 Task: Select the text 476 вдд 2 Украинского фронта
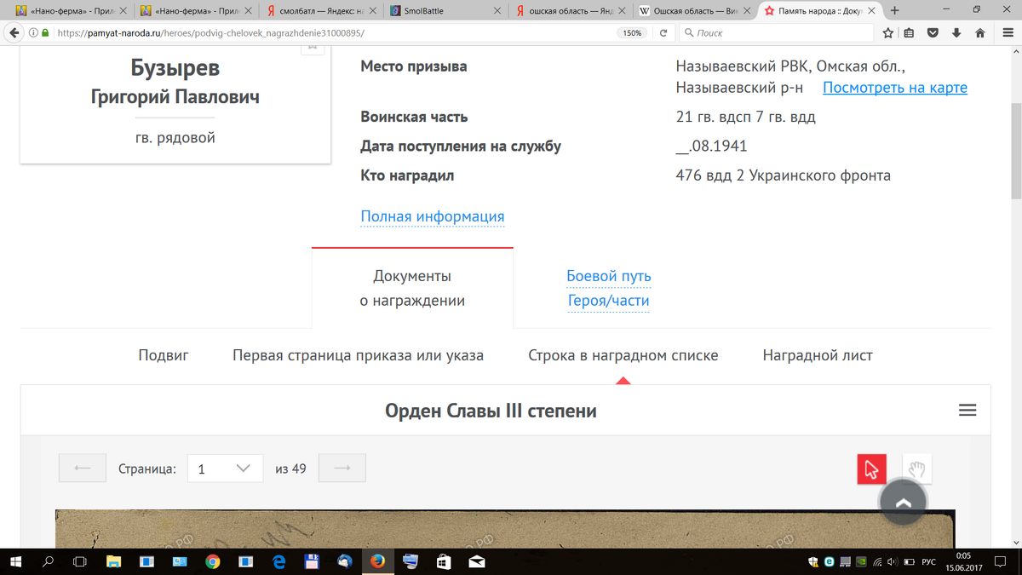783,175
